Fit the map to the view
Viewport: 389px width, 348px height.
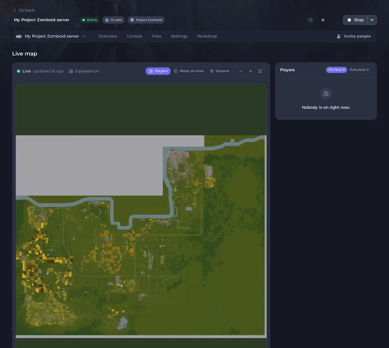coord(260,71)
